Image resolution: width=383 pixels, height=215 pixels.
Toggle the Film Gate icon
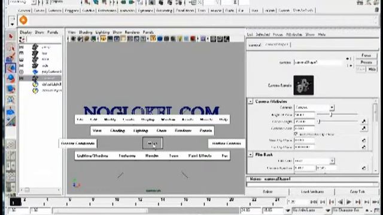(110, 39)
